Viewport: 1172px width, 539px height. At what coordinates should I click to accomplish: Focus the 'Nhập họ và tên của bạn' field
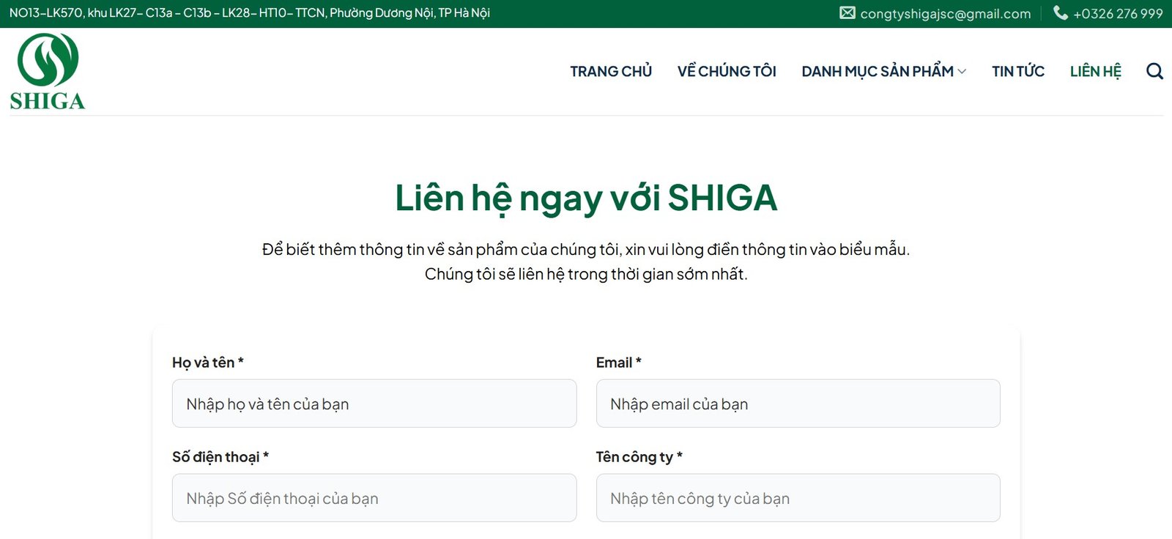tap(374, 404)
